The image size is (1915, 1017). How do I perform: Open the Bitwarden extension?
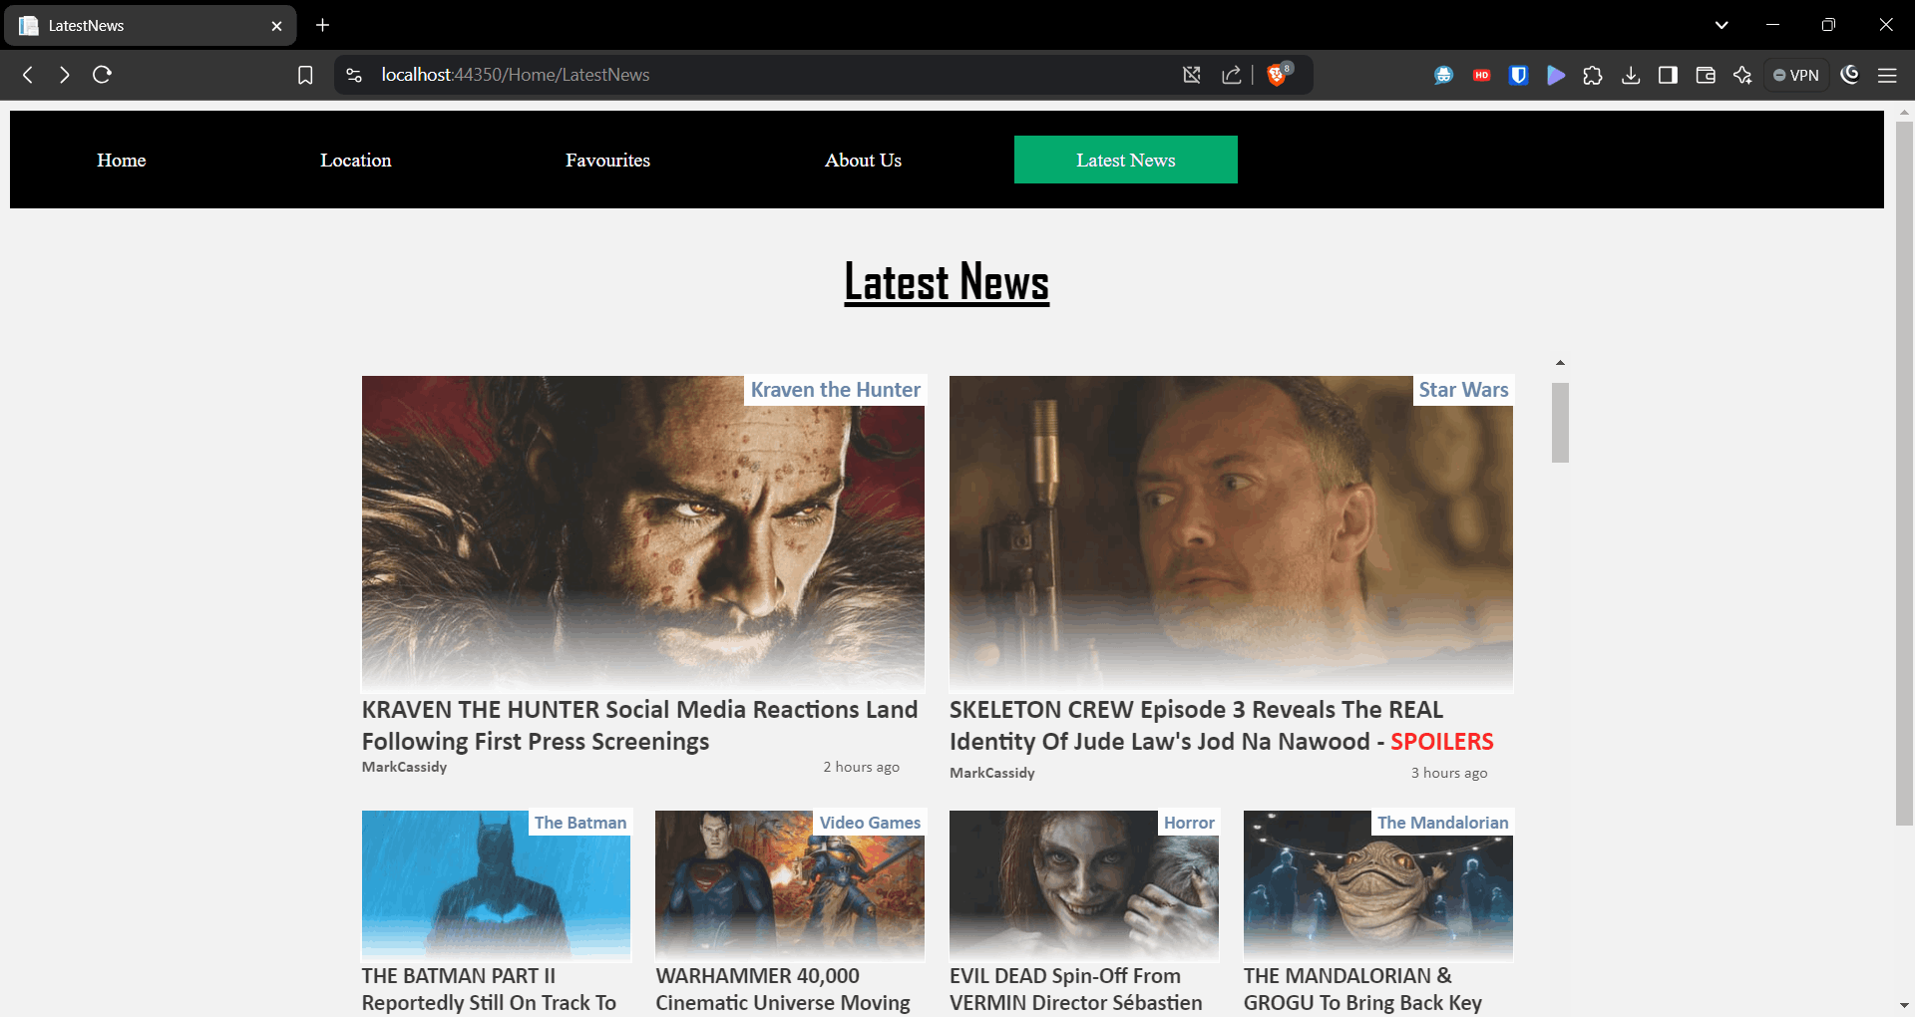1518,74
